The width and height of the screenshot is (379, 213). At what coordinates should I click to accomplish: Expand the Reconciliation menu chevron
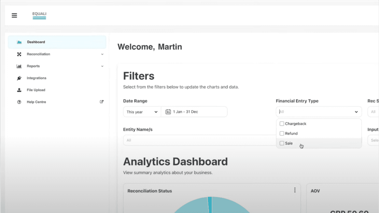(x=102, y=54)
